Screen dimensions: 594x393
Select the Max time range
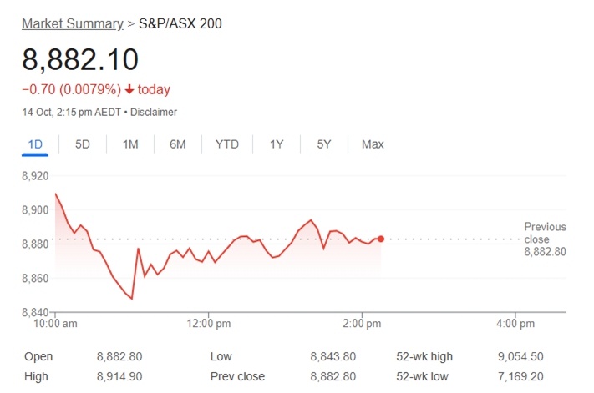pyautogui.click(x=373, y=144)
